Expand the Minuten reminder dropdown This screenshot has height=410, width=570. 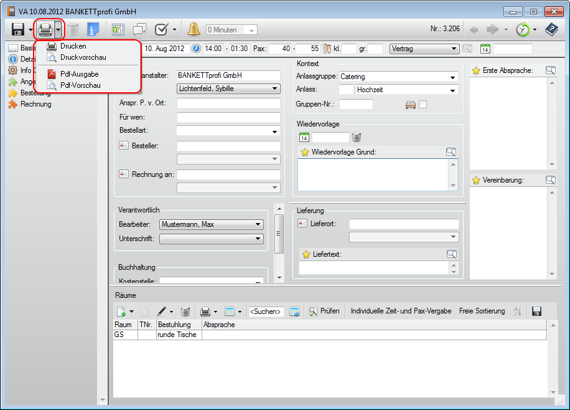pyautogui.click(x=251, y=30)
